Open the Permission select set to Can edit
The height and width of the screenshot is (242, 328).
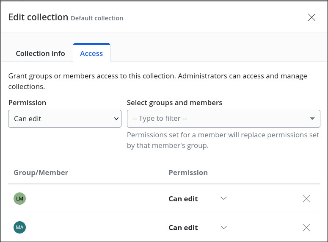click(65, 119)
